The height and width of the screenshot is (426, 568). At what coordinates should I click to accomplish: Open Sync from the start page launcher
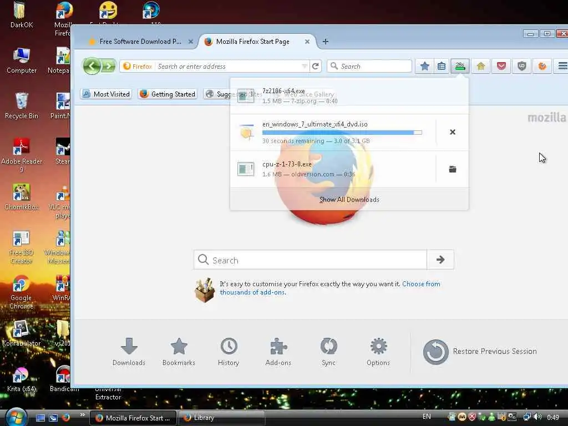tap(328, 352)
